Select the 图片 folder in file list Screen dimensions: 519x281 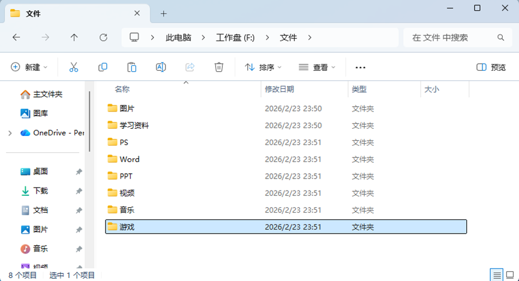[286, 108]
